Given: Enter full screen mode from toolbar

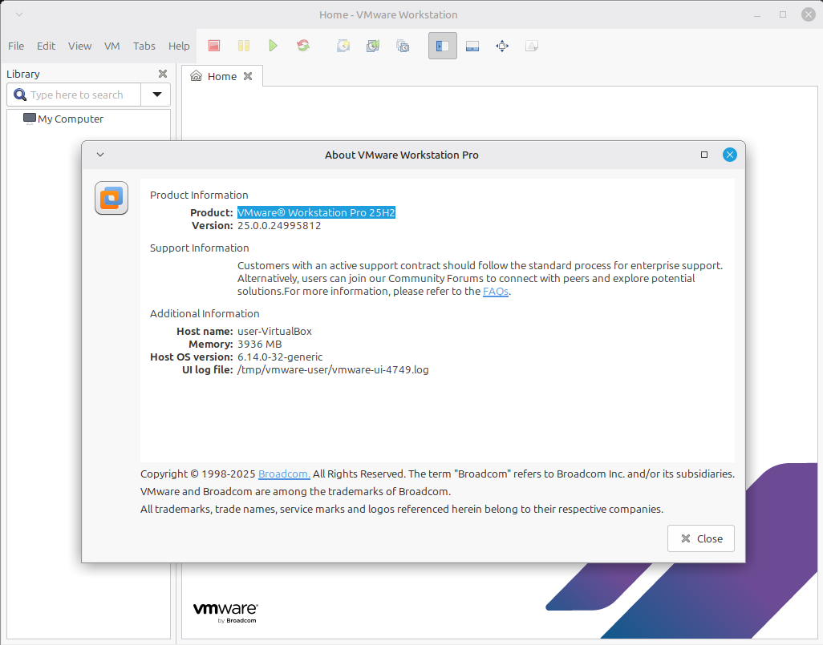Looking at the screenshot, I should point(502,46).
